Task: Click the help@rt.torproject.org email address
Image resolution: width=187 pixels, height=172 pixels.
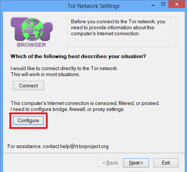Action: (x=84, y=146)
